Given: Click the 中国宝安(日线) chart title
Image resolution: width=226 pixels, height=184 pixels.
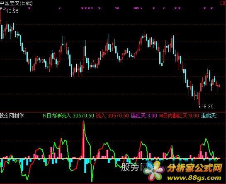Looking at the screenshot, I should [16, 3].
